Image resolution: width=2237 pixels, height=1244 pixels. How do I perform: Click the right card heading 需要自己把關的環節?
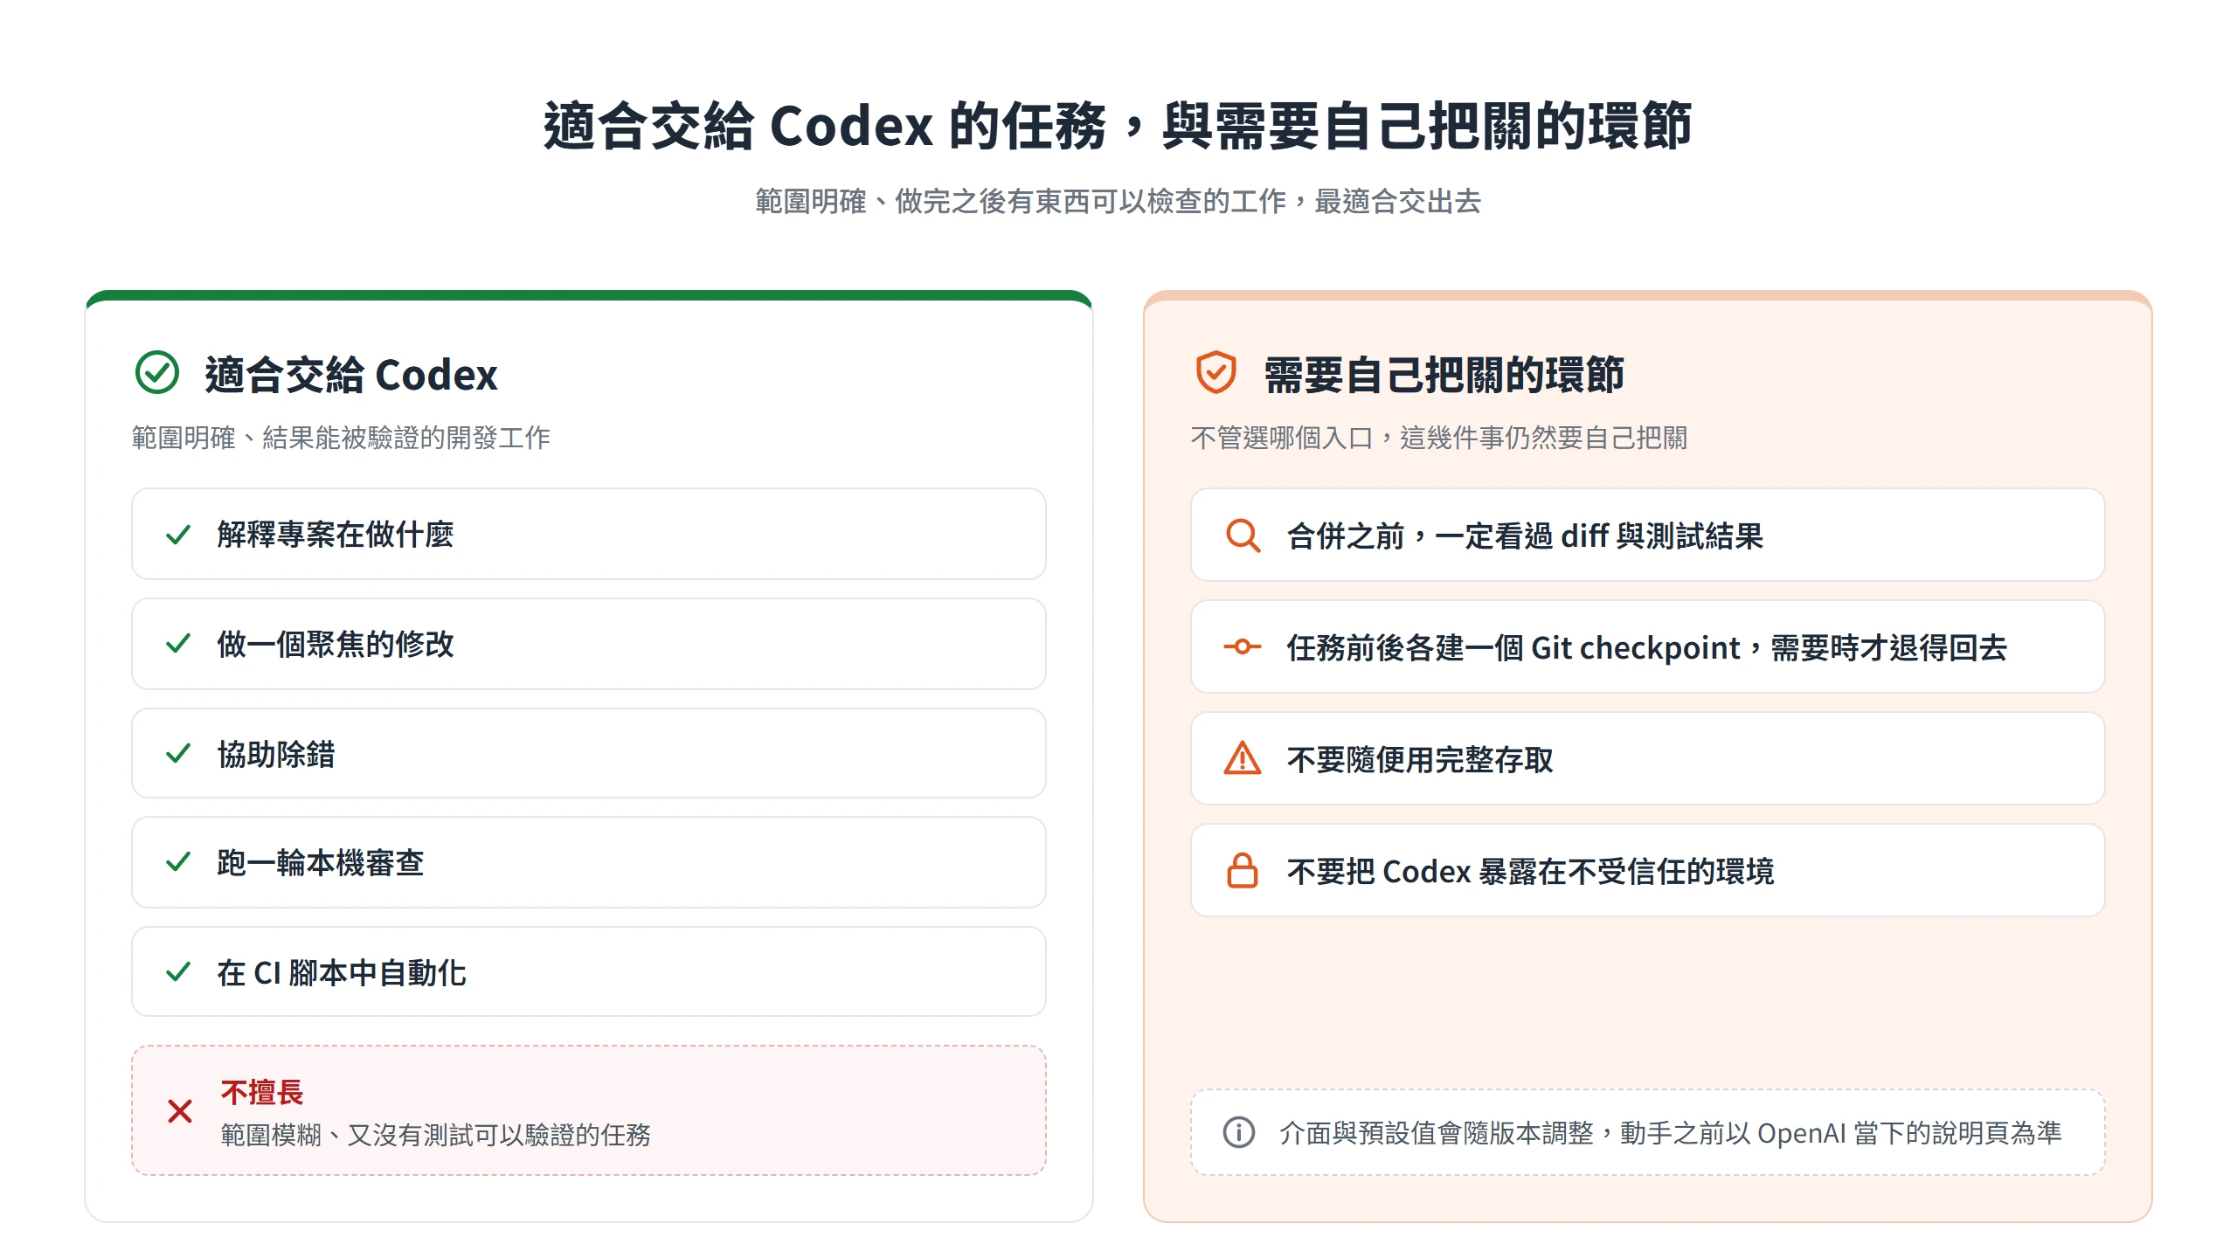(1444, 375)
